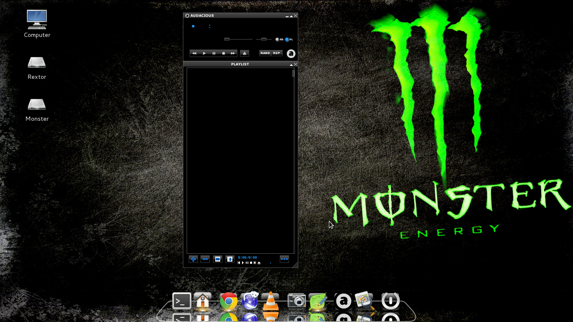The height and width of the screenshot is (322, 573).
Task: Open the Home folder from the dock
Action: pyautogui.click(x=203, y=301)
